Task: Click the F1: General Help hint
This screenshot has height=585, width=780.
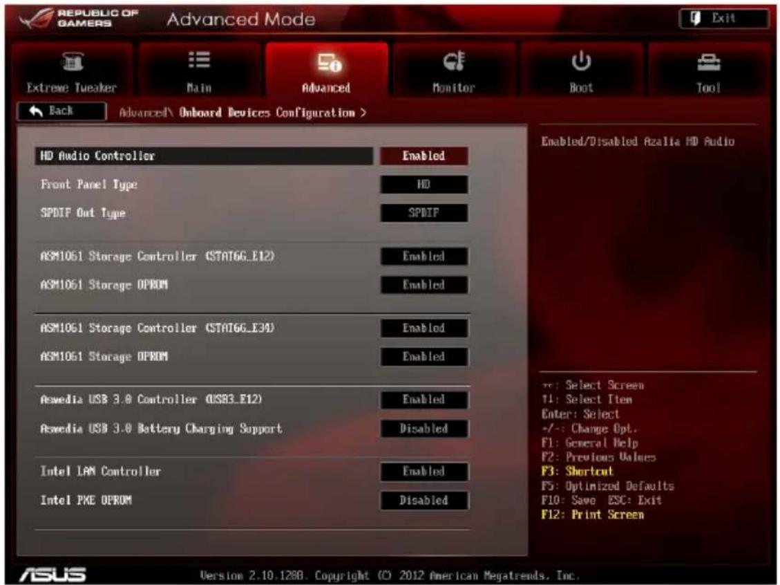Action: tap(590, 443)
